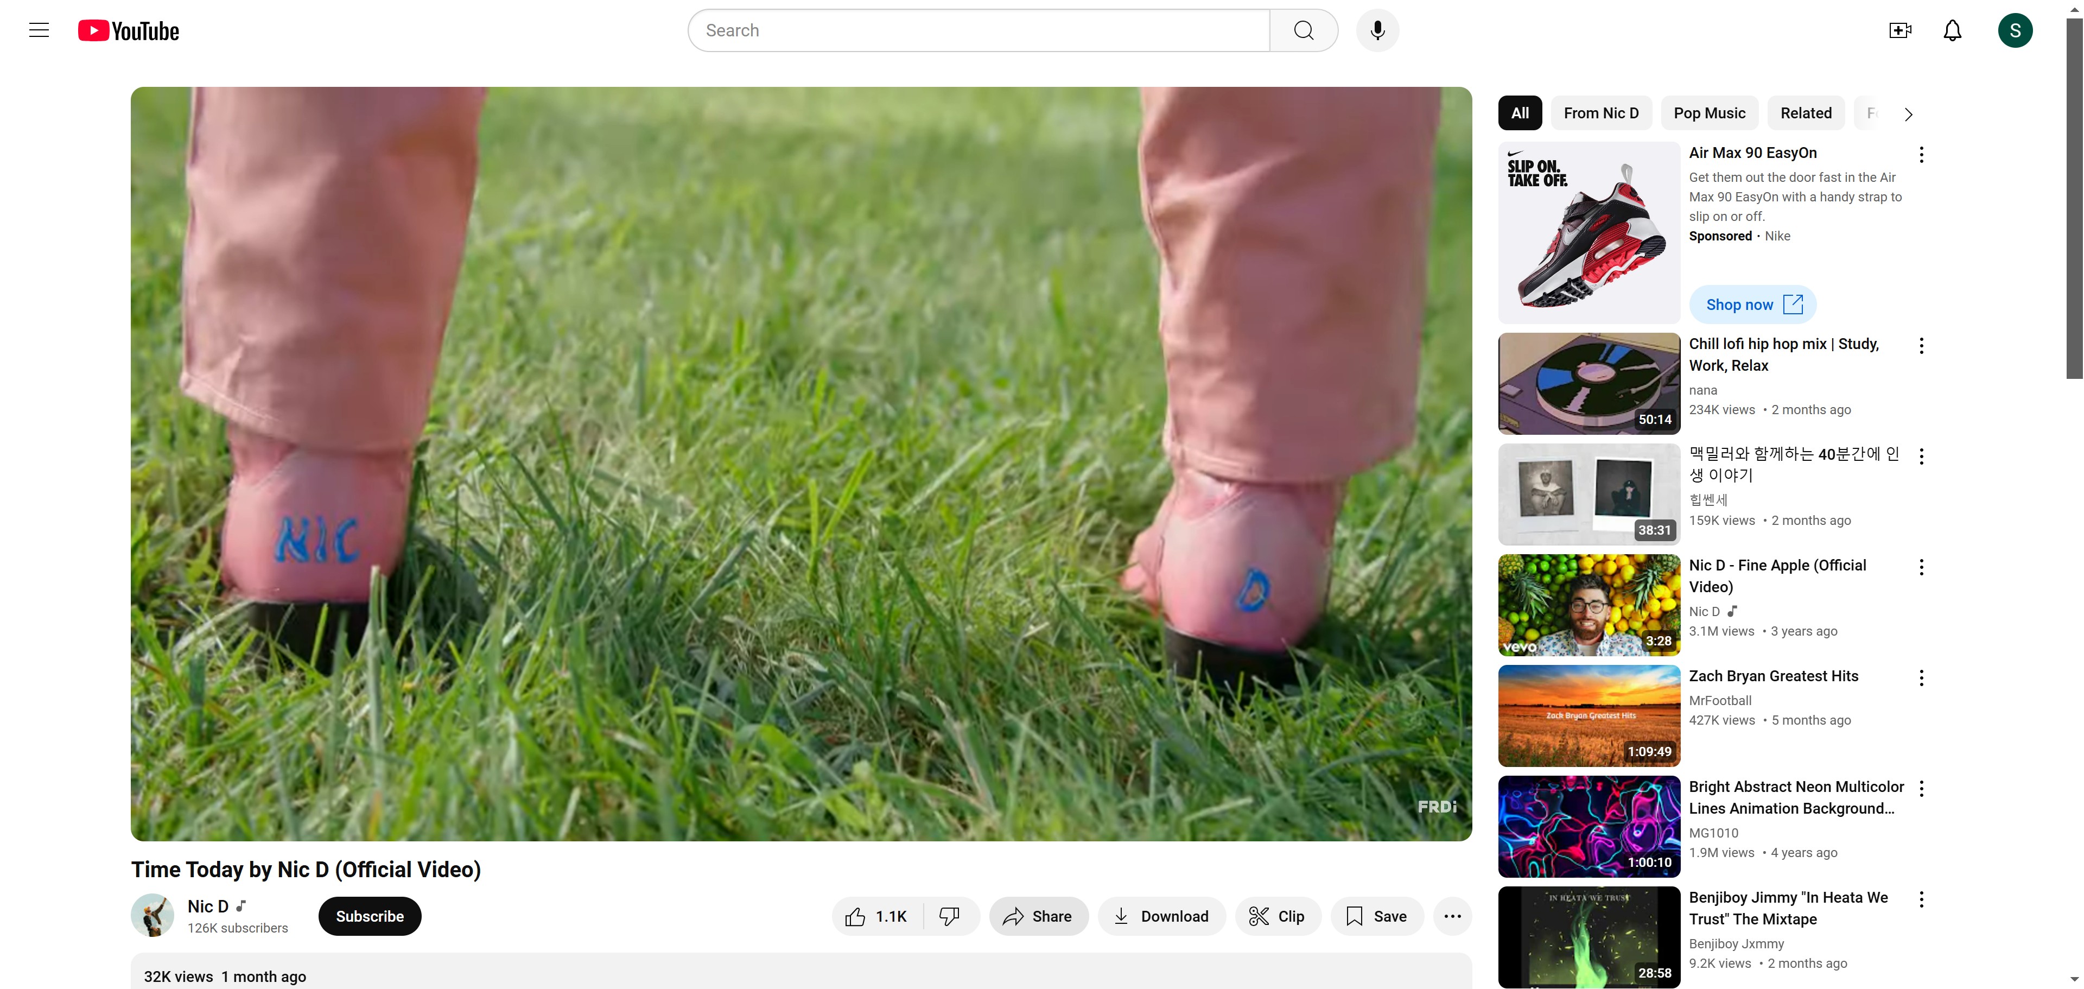Screen dimensions: 2084x989
Task: Open options menu for Zach Bryan video
Action: click(1921, 678)
